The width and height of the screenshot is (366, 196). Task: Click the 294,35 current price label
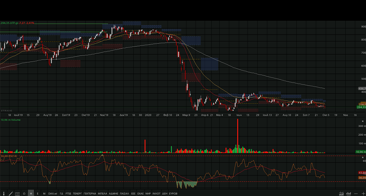(x=361, y=107)
